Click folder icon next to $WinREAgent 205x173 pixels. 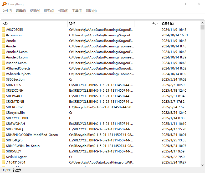(x=3, y=157)
